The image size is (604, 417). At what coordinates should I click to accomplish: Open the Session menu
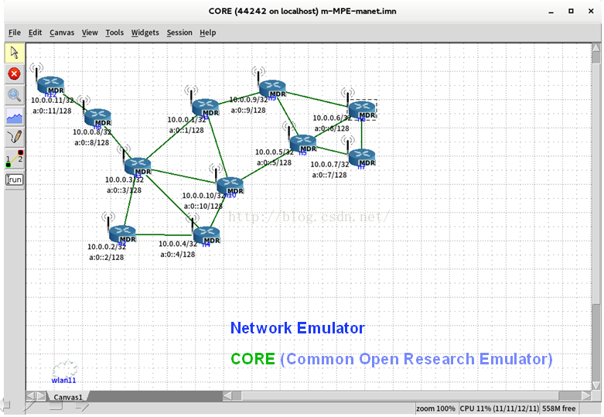click(179, 32)
